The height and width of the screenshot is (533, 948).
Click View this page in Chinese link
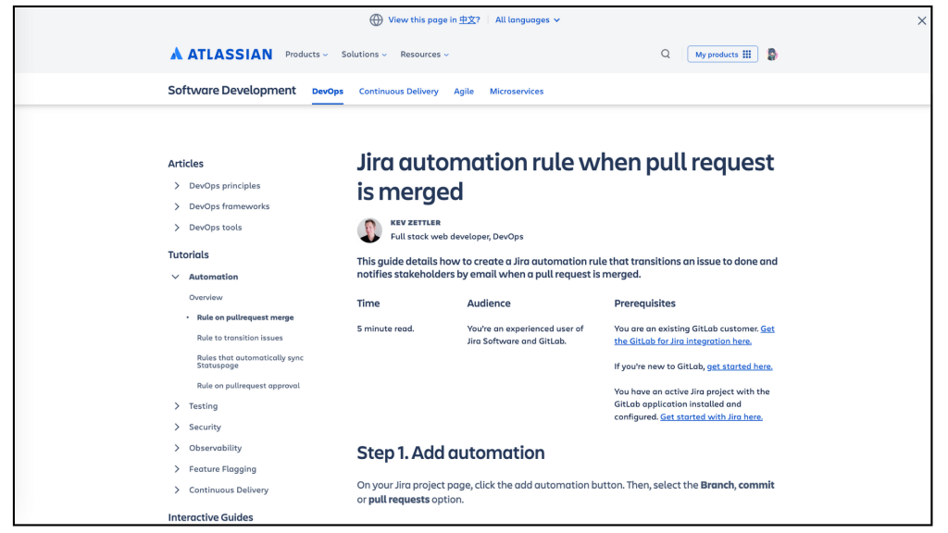click(x=433, y=20)
